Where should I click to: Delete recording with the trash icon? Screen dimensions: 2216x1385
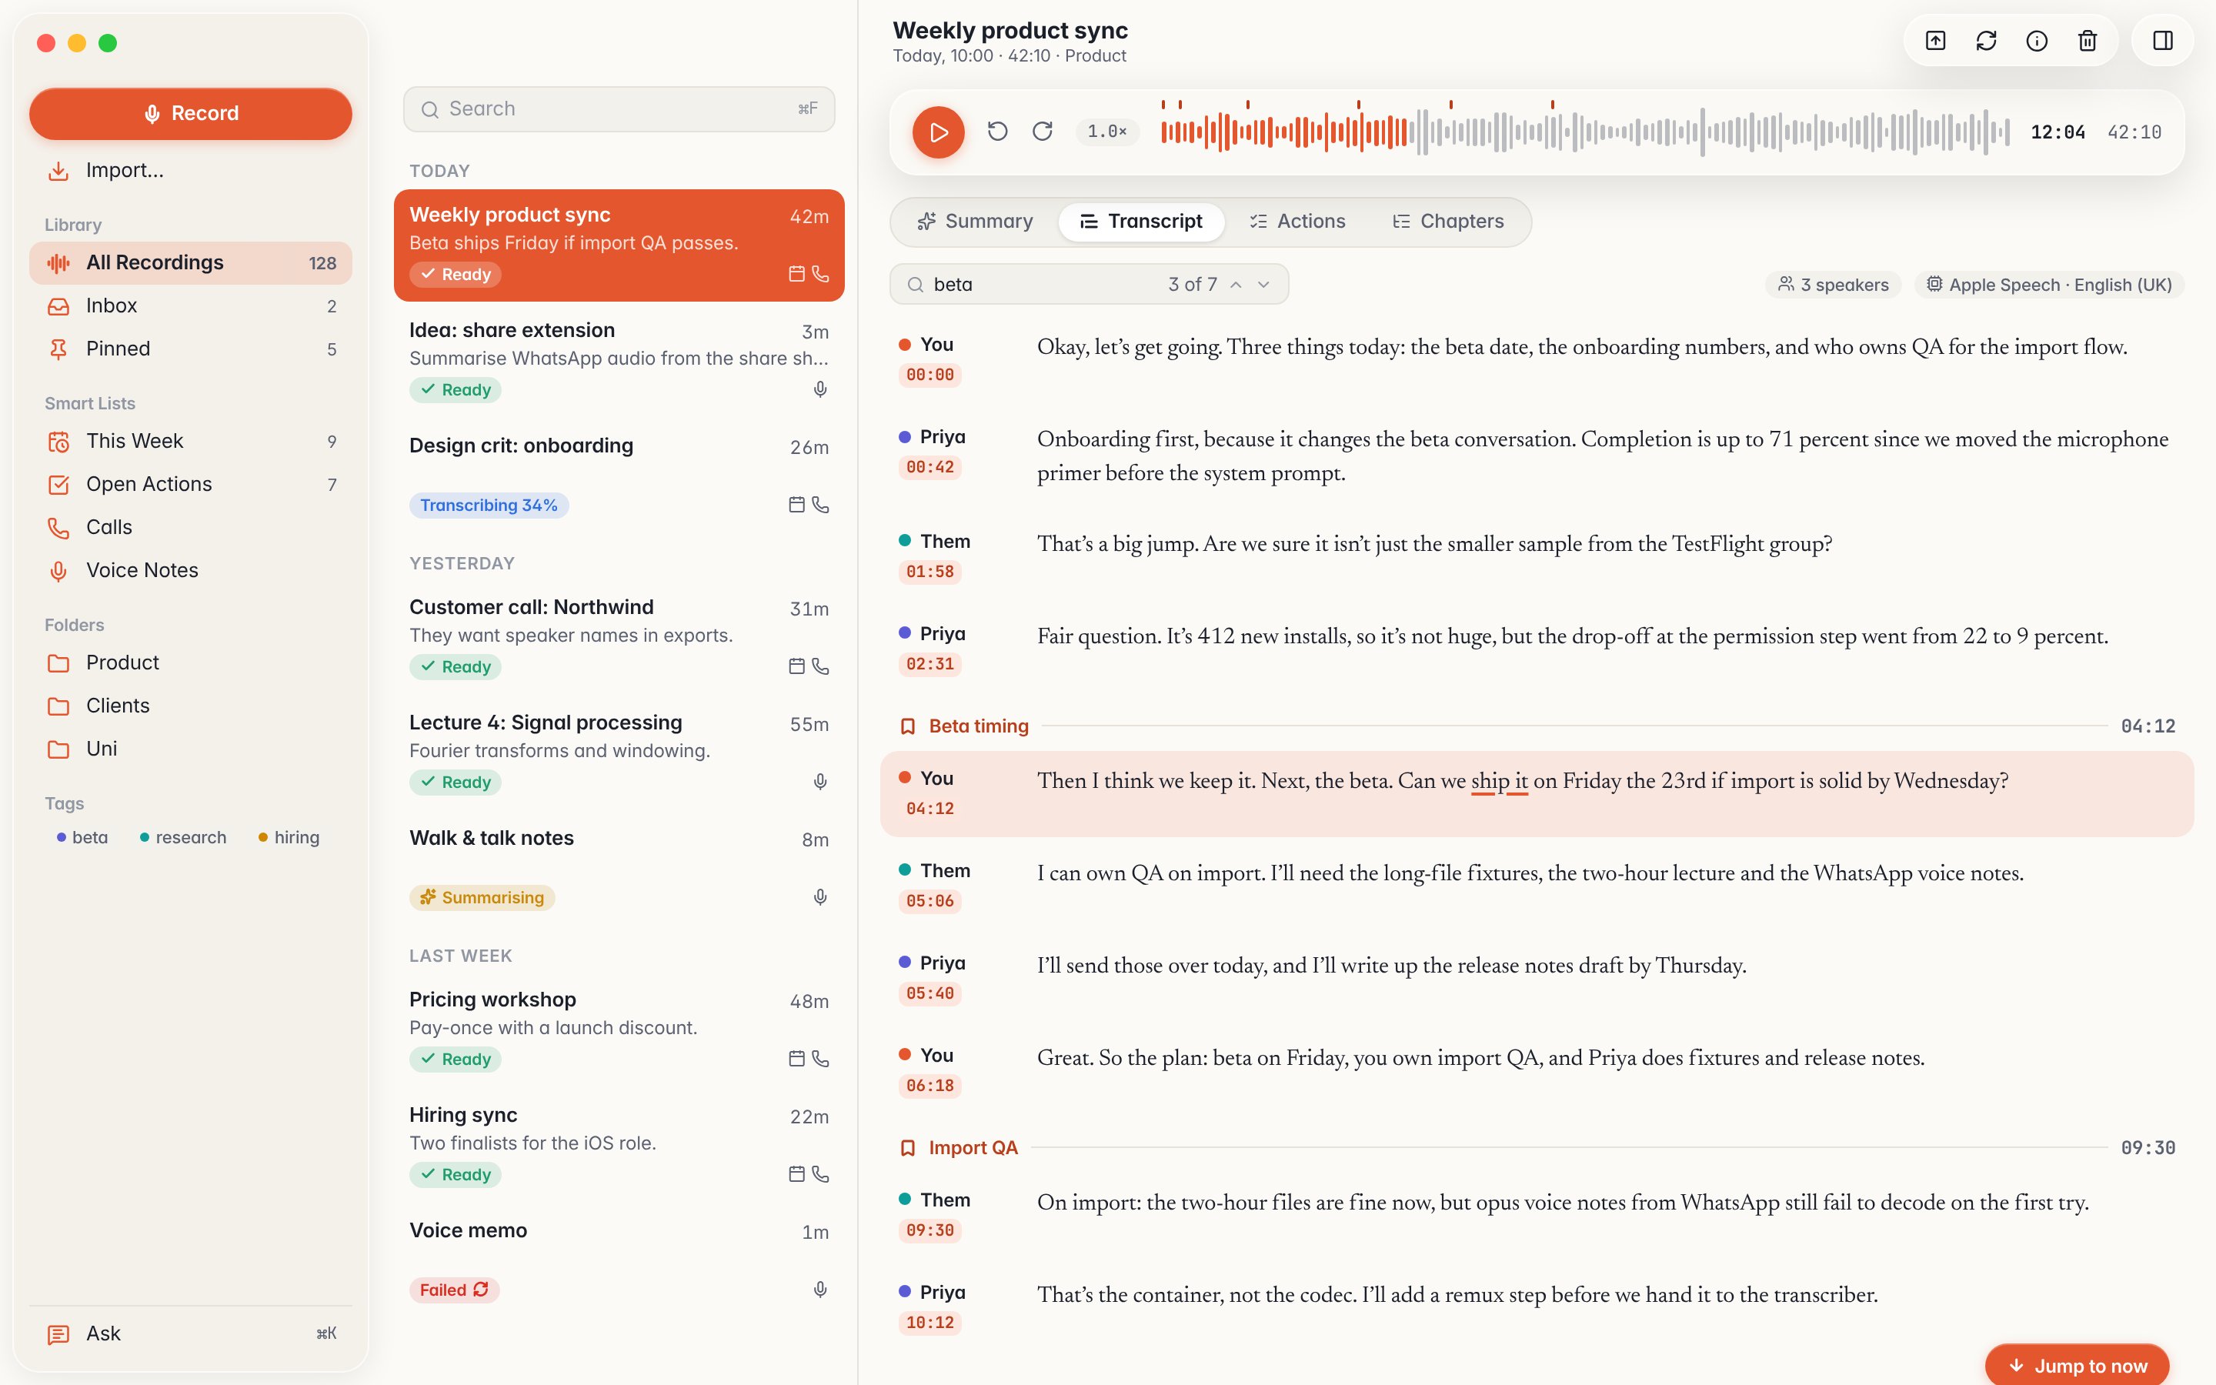pos(2087,40)
